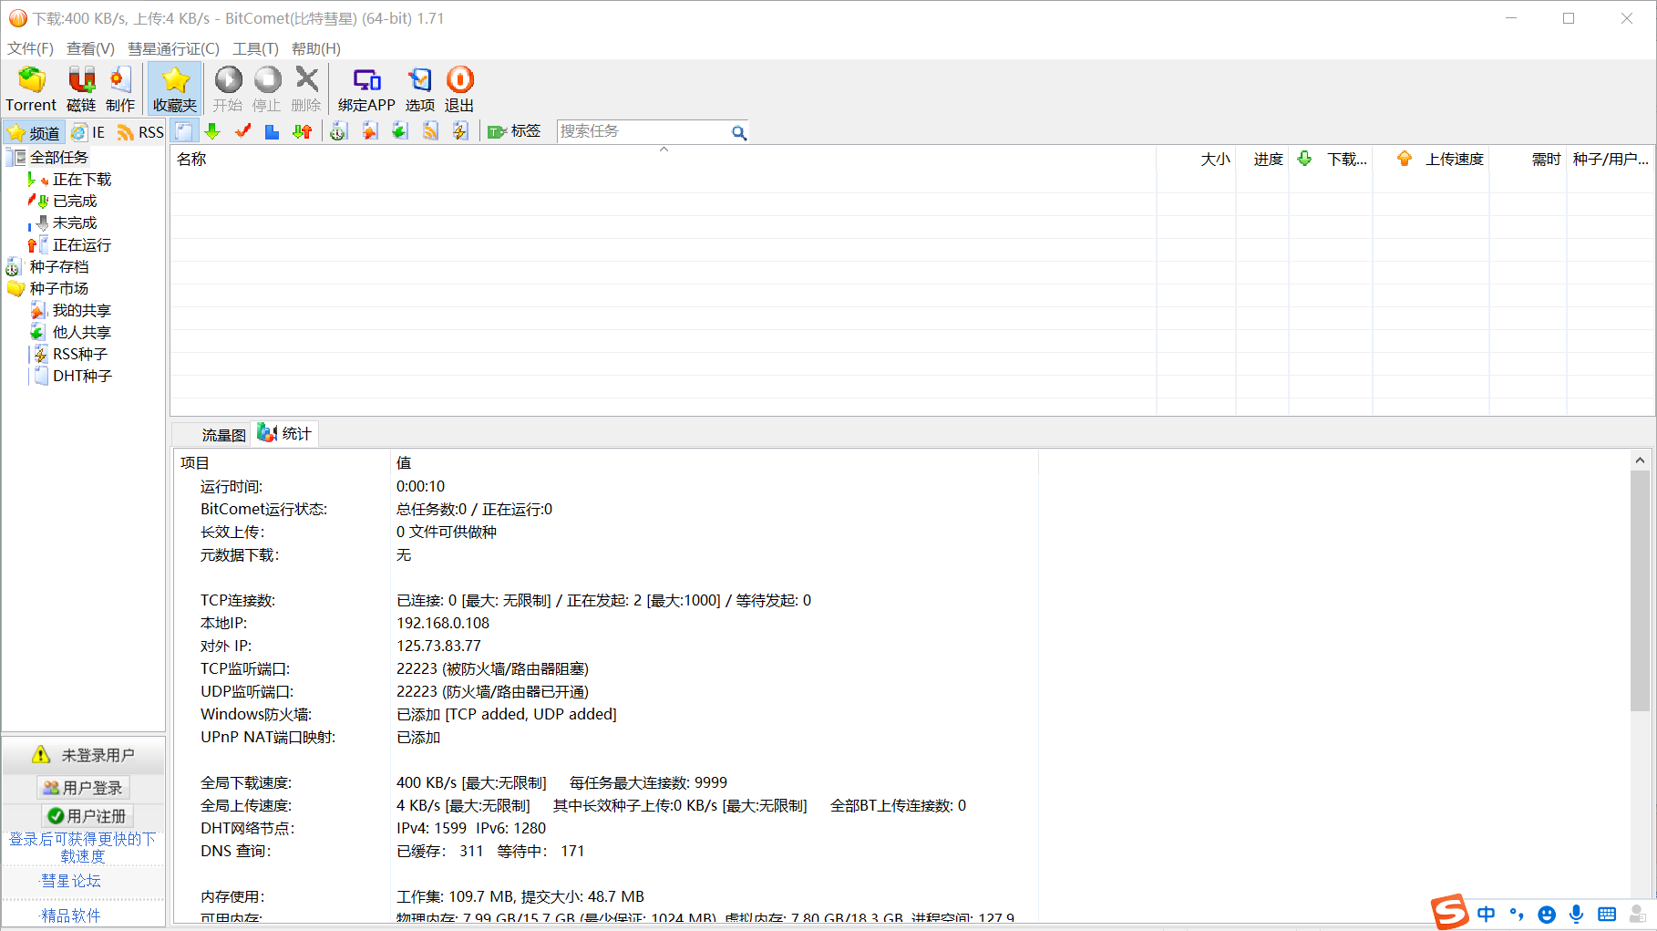Show all tasks filter icon in task toolbar
Viewport: 1657px width, 931px height.
coord(184,131)
